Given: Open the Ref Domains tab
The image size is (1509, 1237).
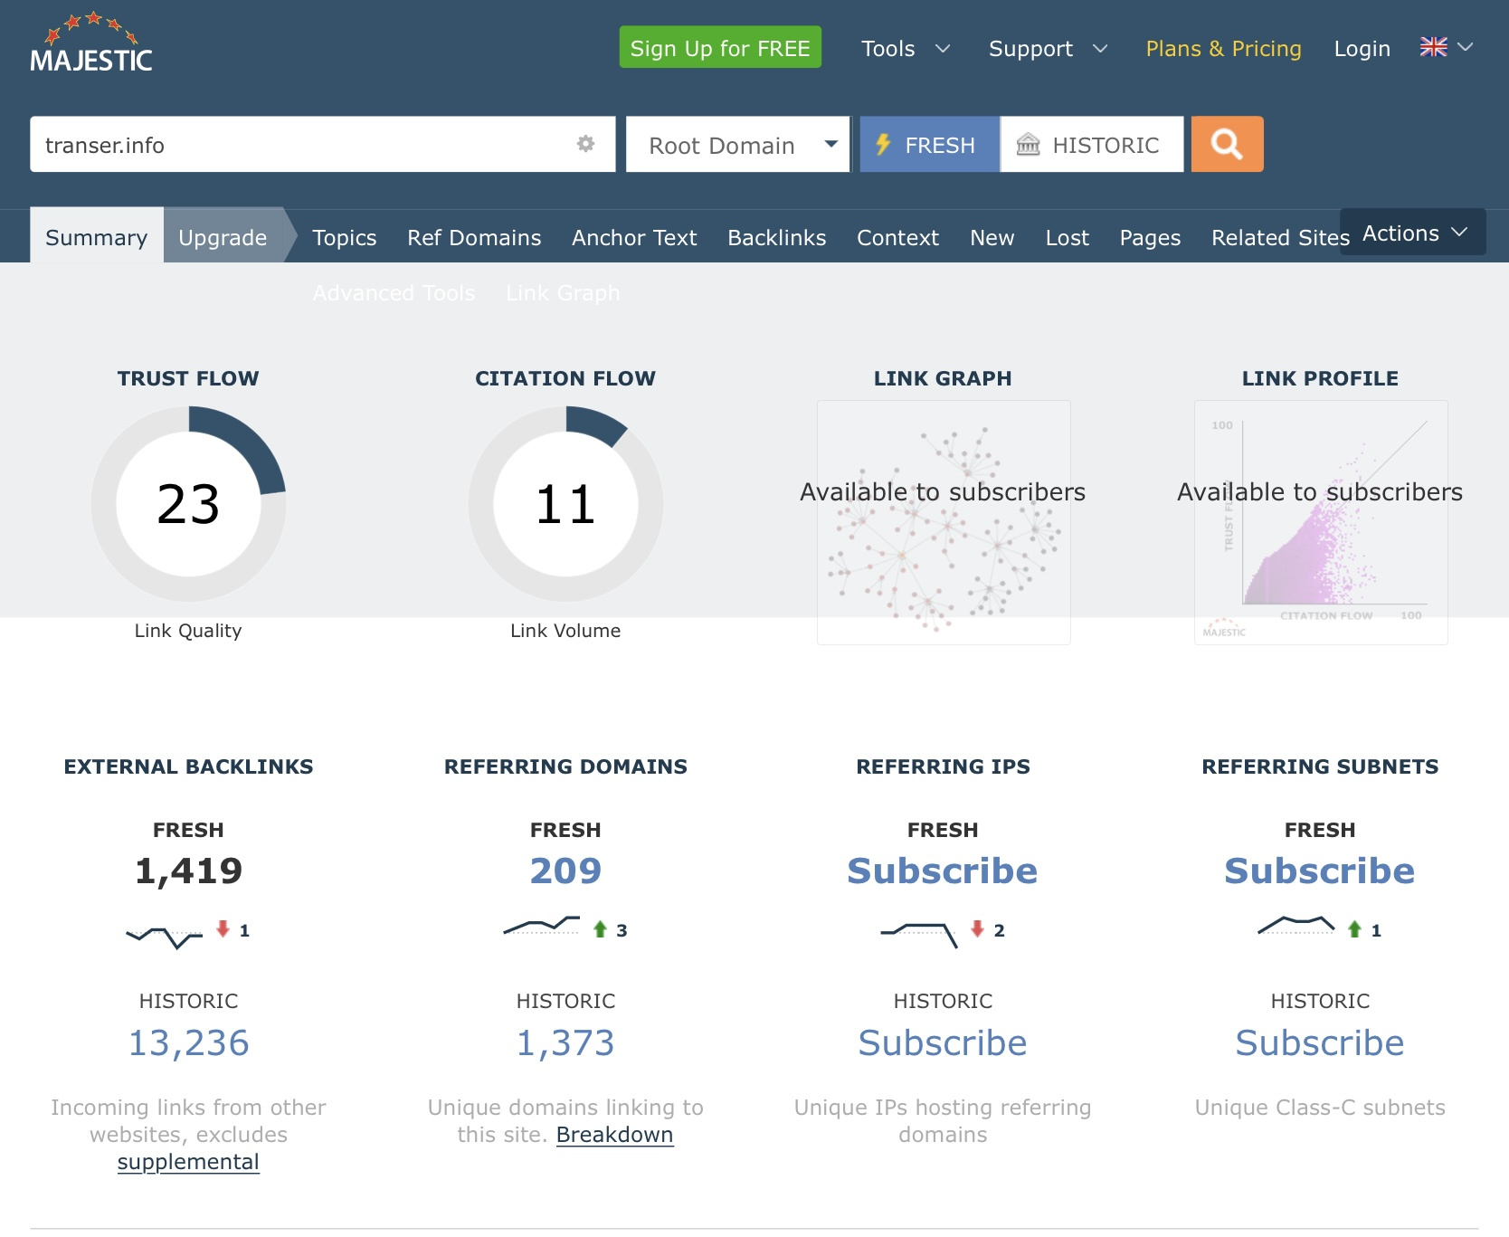Looking at the screenshot, I should 474,237.
